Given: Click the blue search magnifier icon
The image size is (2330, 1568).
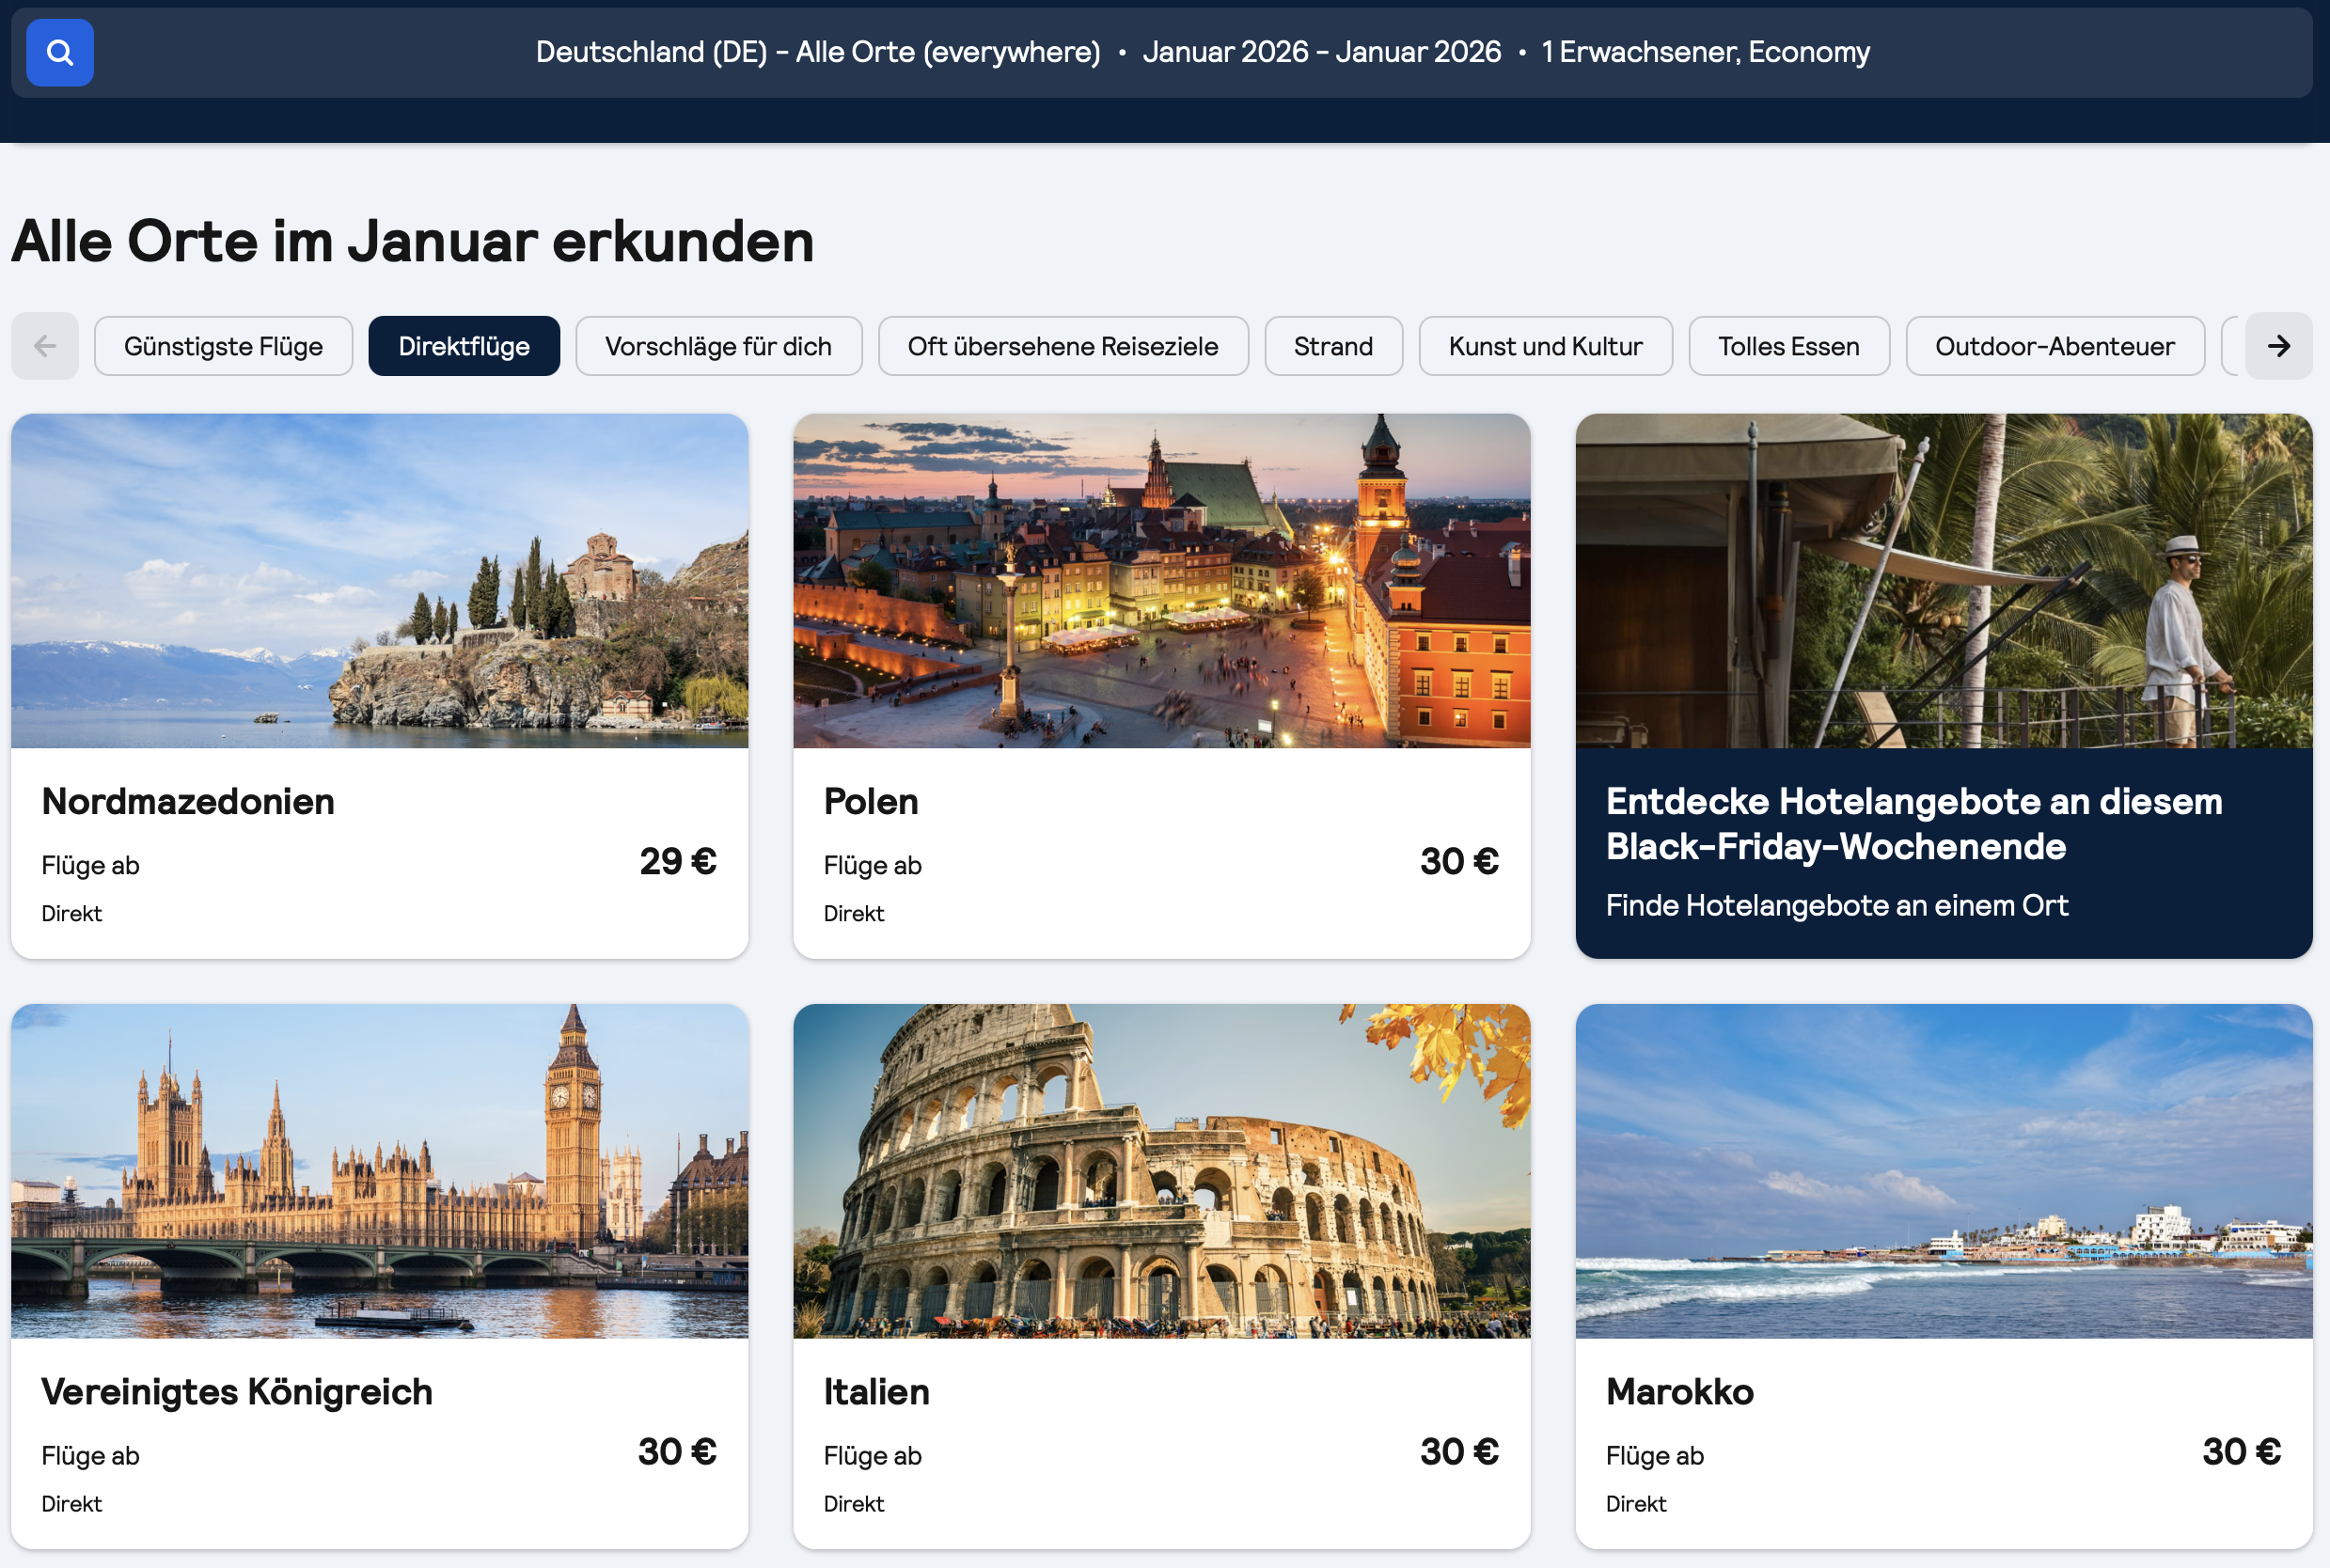Looking at the screenshot, I should 59,52.
